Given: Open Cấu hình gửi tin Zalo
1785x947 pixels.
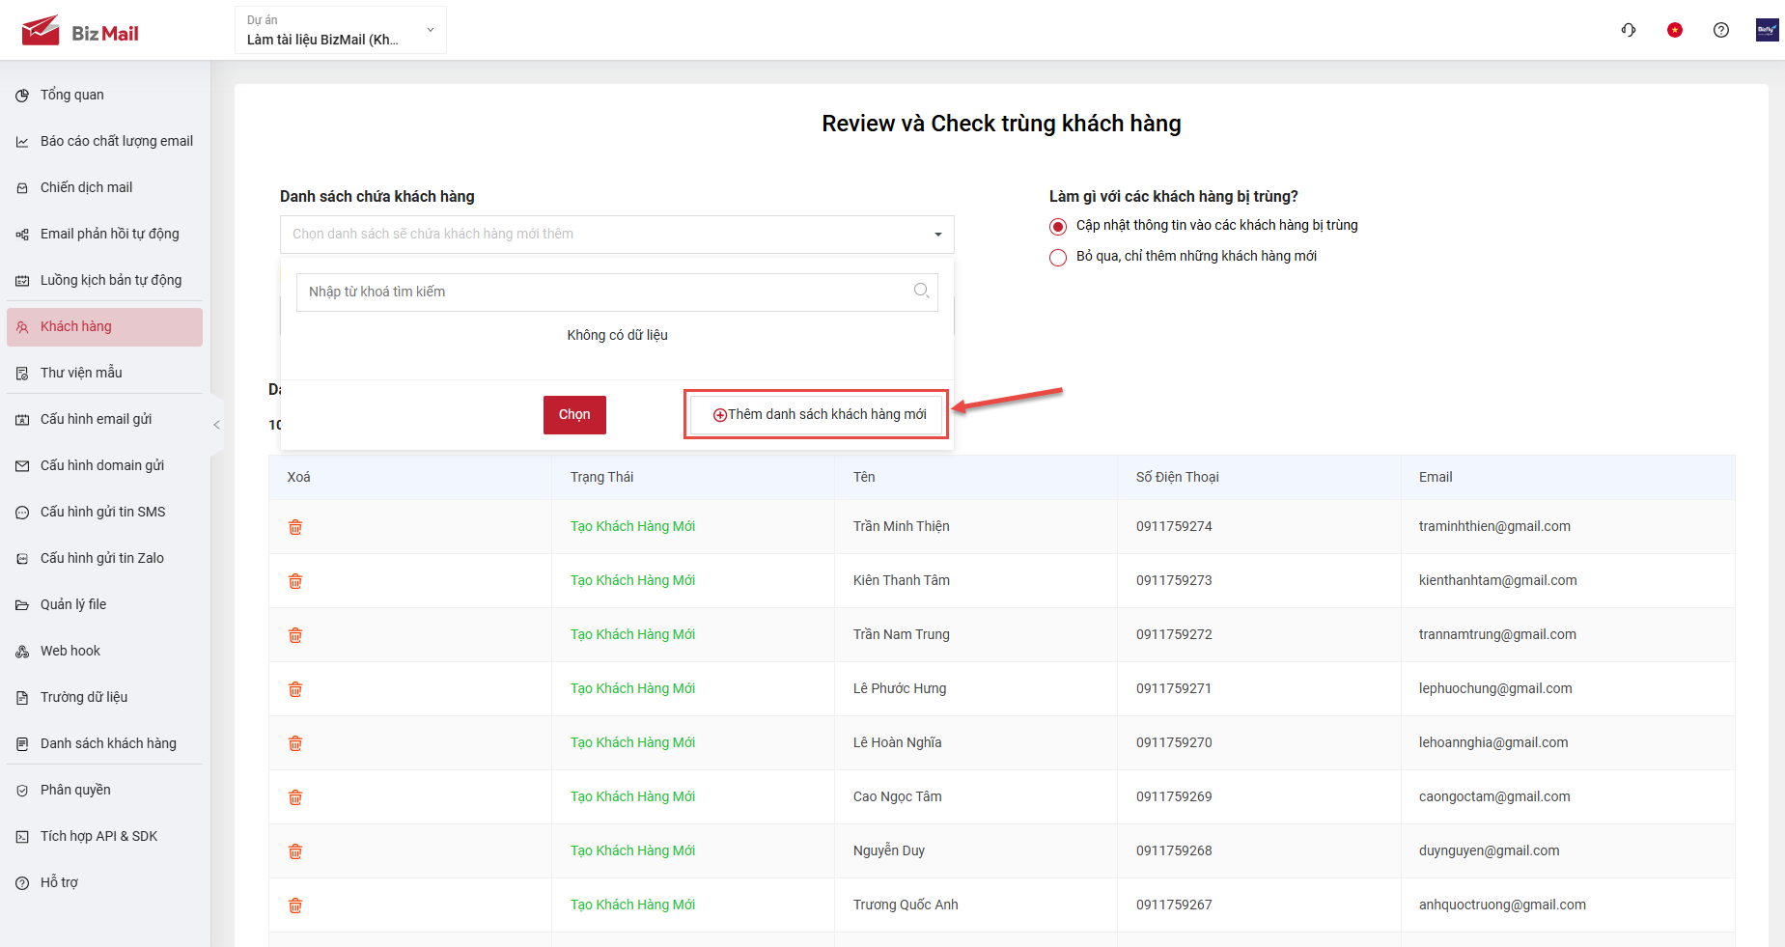Looking at the screenshot, I should [104, 558].
